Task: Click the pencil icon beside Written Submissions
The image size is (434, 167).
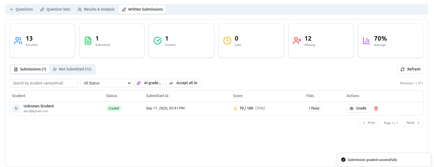Action: pos(124,9)
